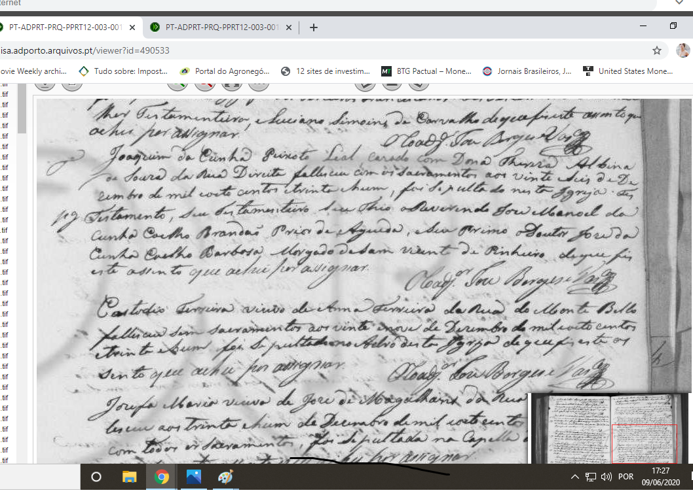Open the BTG Pactual bookmark
This screenshot has width=693, height=499.
tap(424, 71)
